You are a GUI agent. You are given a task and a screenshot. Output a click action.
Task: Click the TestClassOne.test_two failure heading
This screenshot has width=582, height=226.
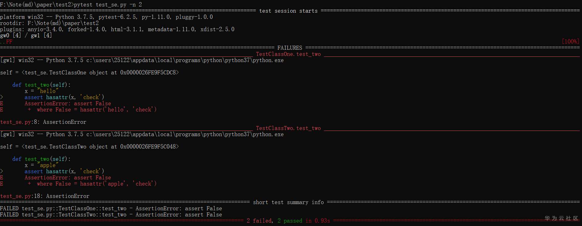tap(288, 54)
